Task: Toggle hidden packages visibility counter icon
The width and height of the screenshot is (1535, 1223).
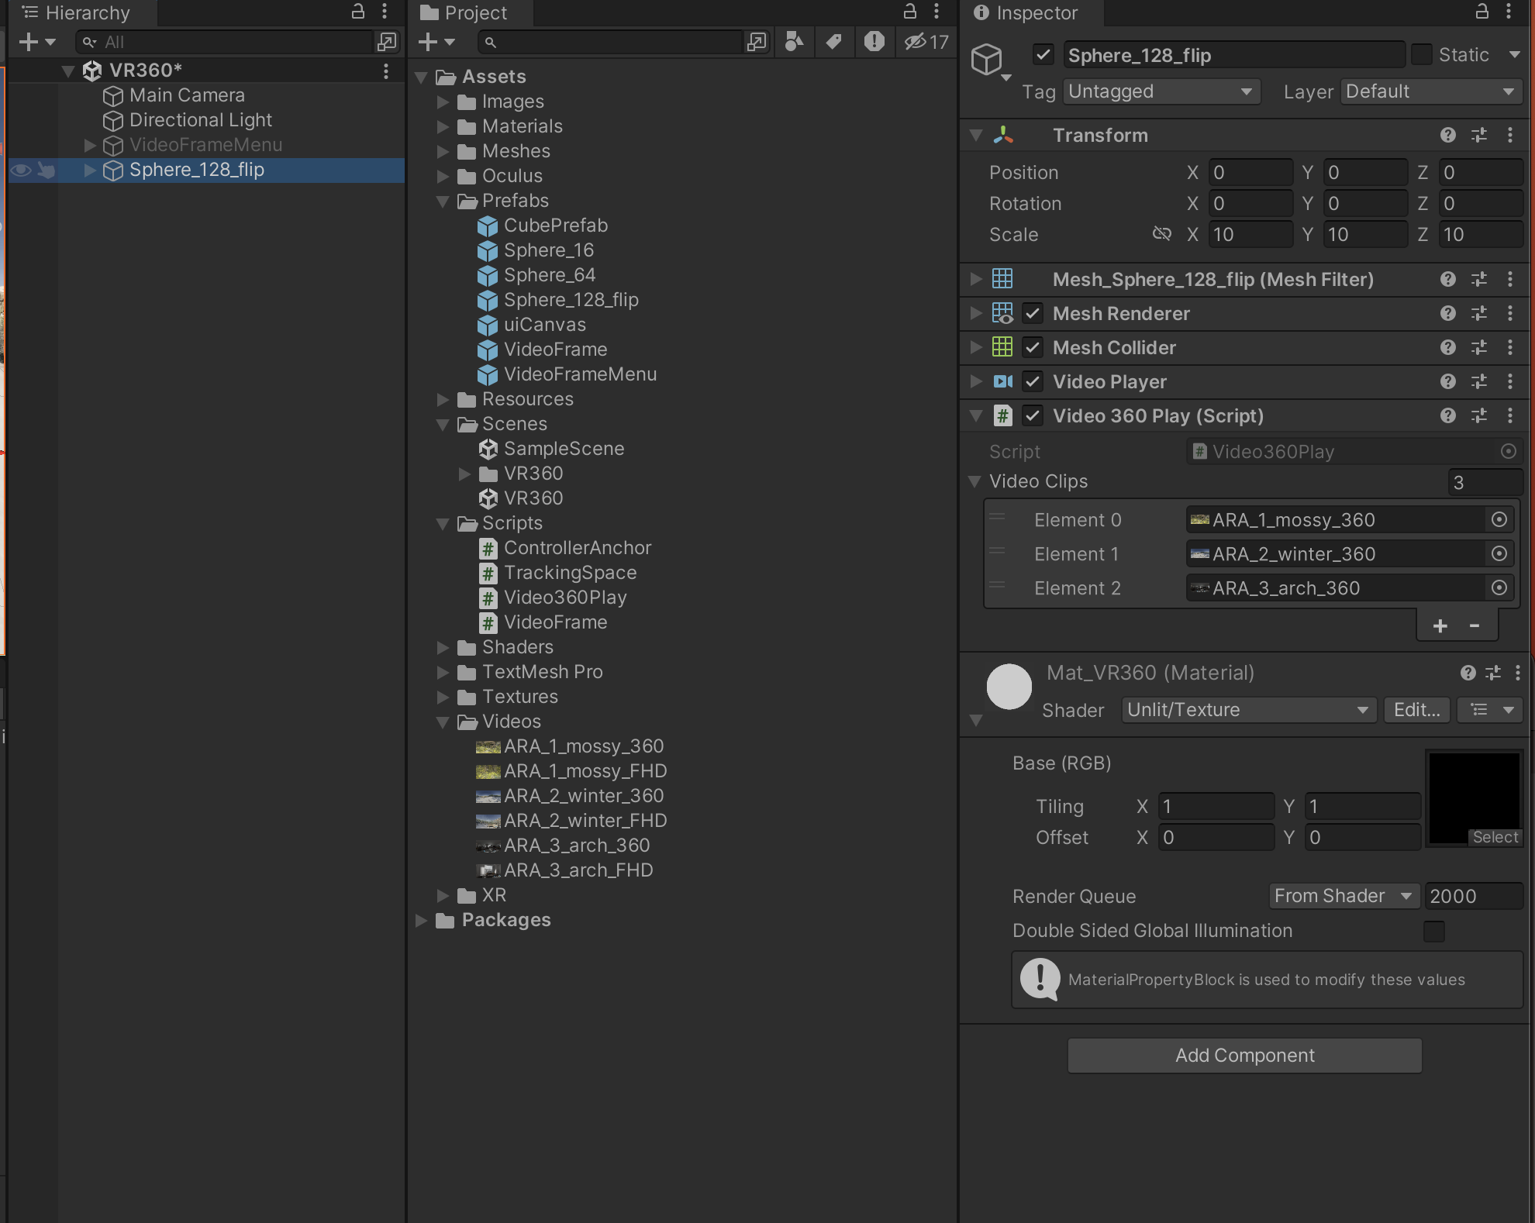Action: point(926,42)
